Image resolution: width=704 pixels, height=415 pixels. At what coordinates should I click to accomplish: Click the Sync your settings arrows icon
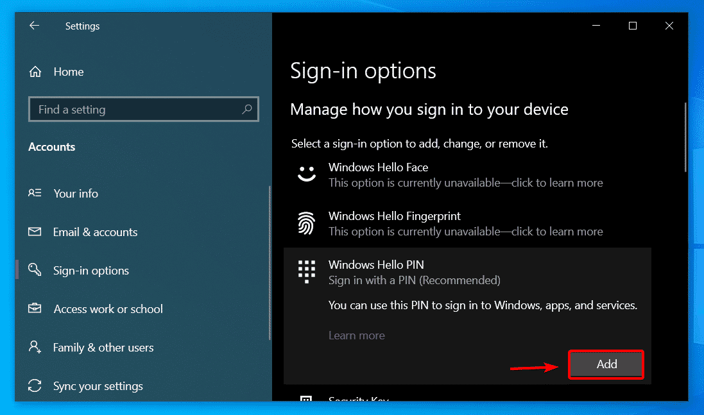35,385
